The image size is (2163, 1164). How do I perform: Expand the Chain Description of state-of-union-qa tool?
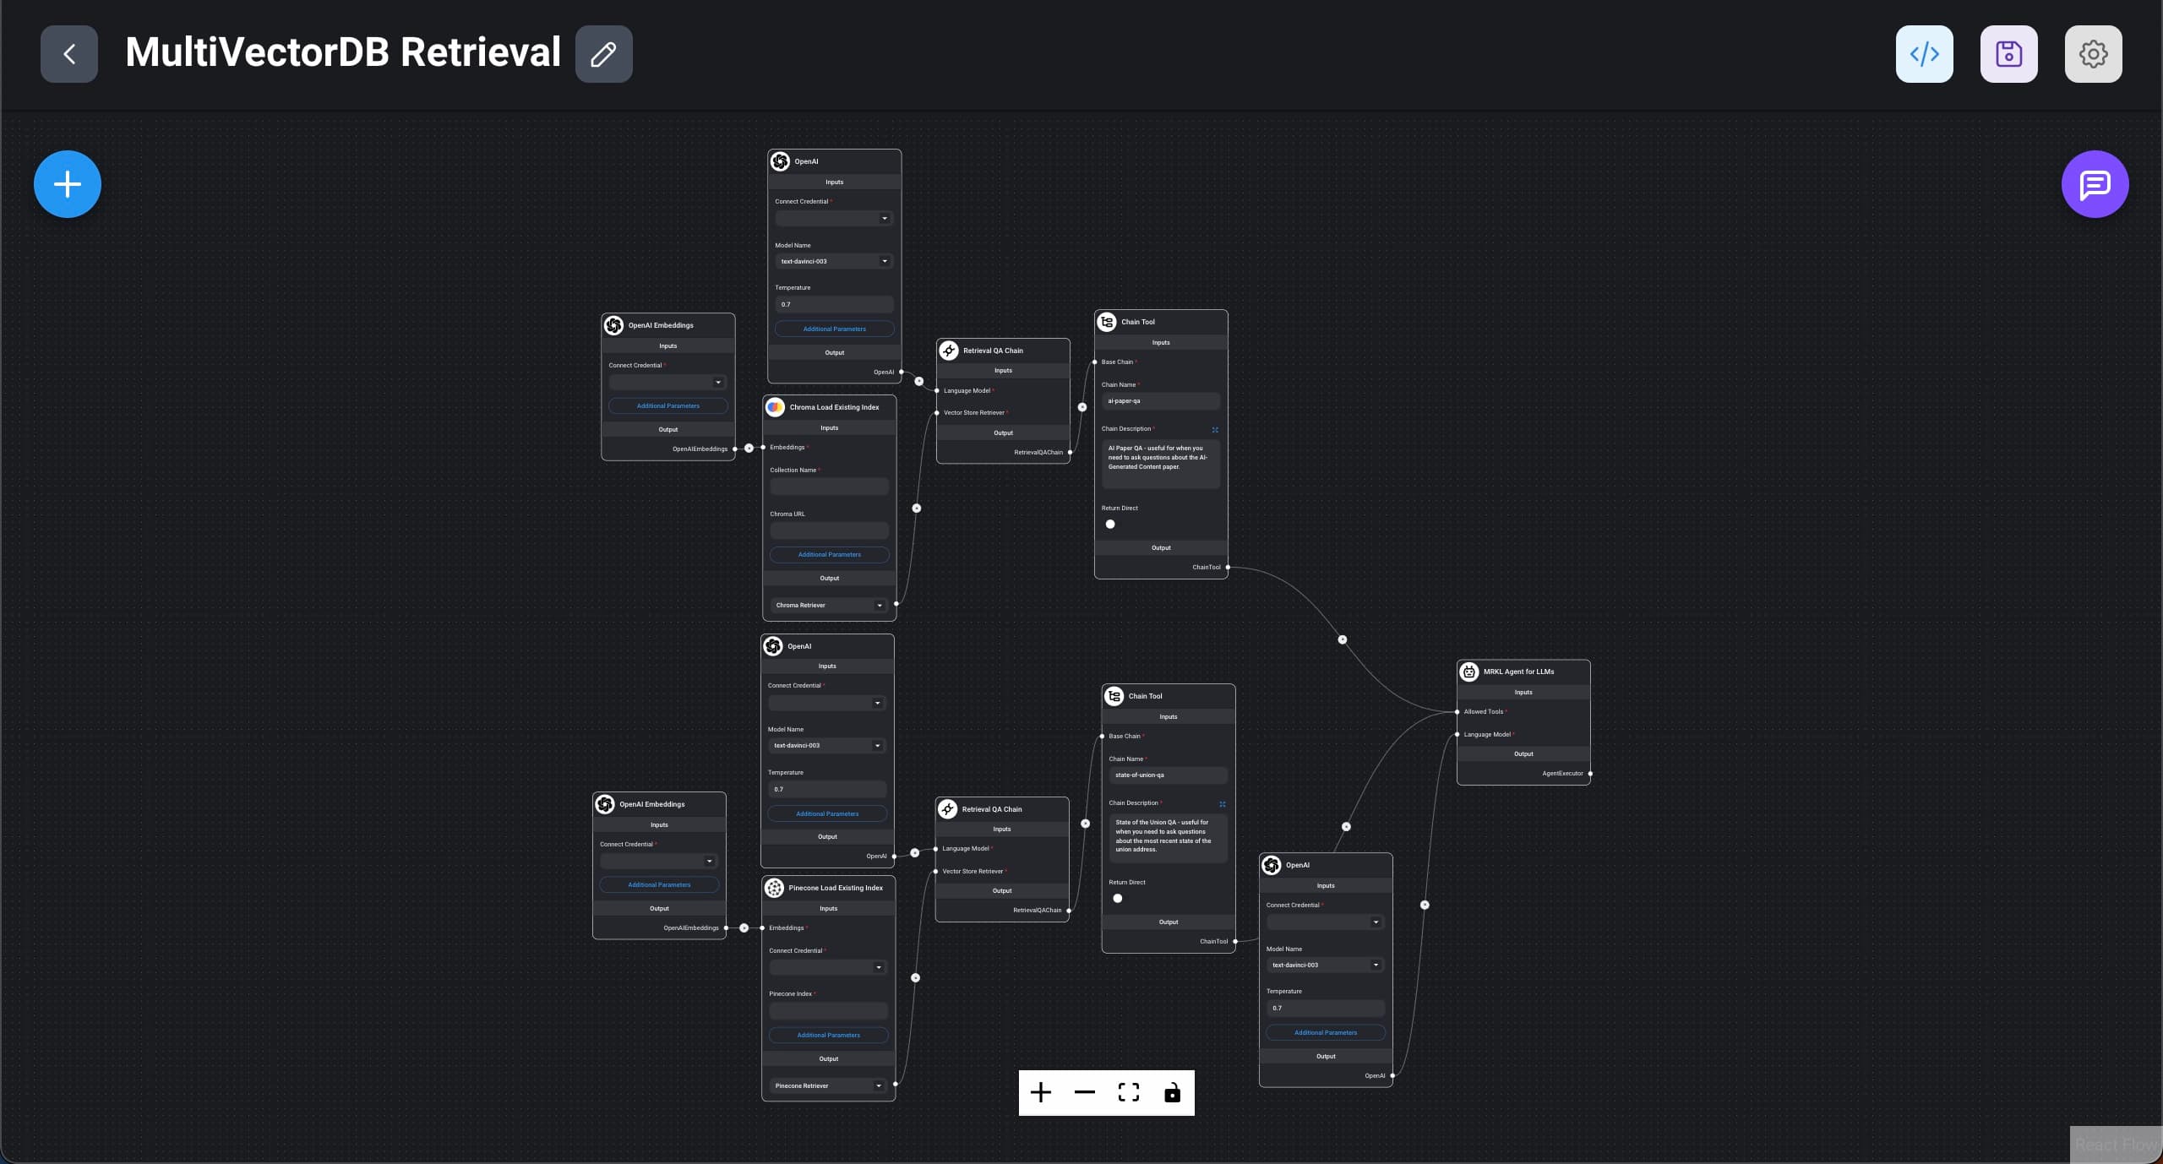(x=1223, y=804)
